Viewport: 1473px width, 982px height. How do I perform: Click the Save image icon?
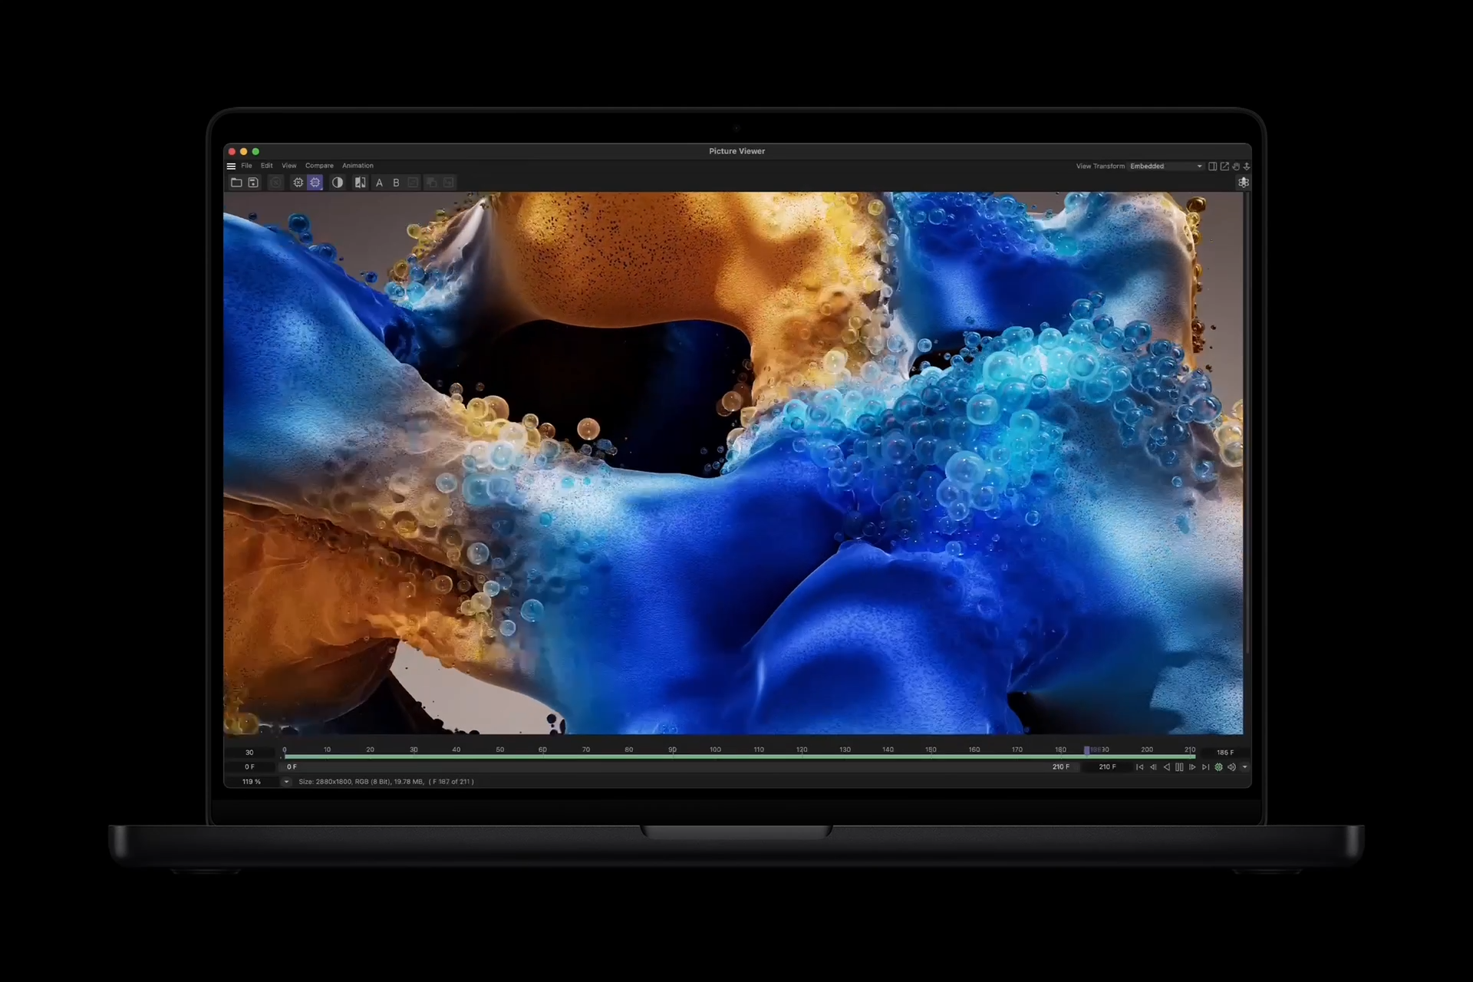(x=253, y=183)
